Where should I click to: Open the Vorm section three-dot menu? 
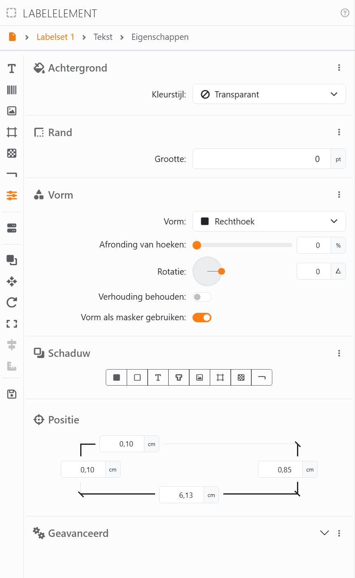pos(339,195)
